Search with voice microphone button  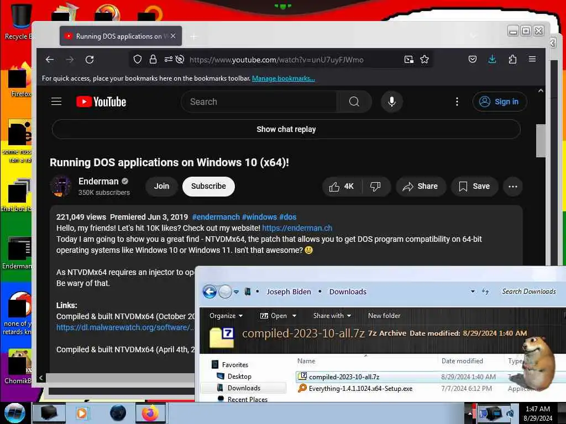tap(392, 102)
